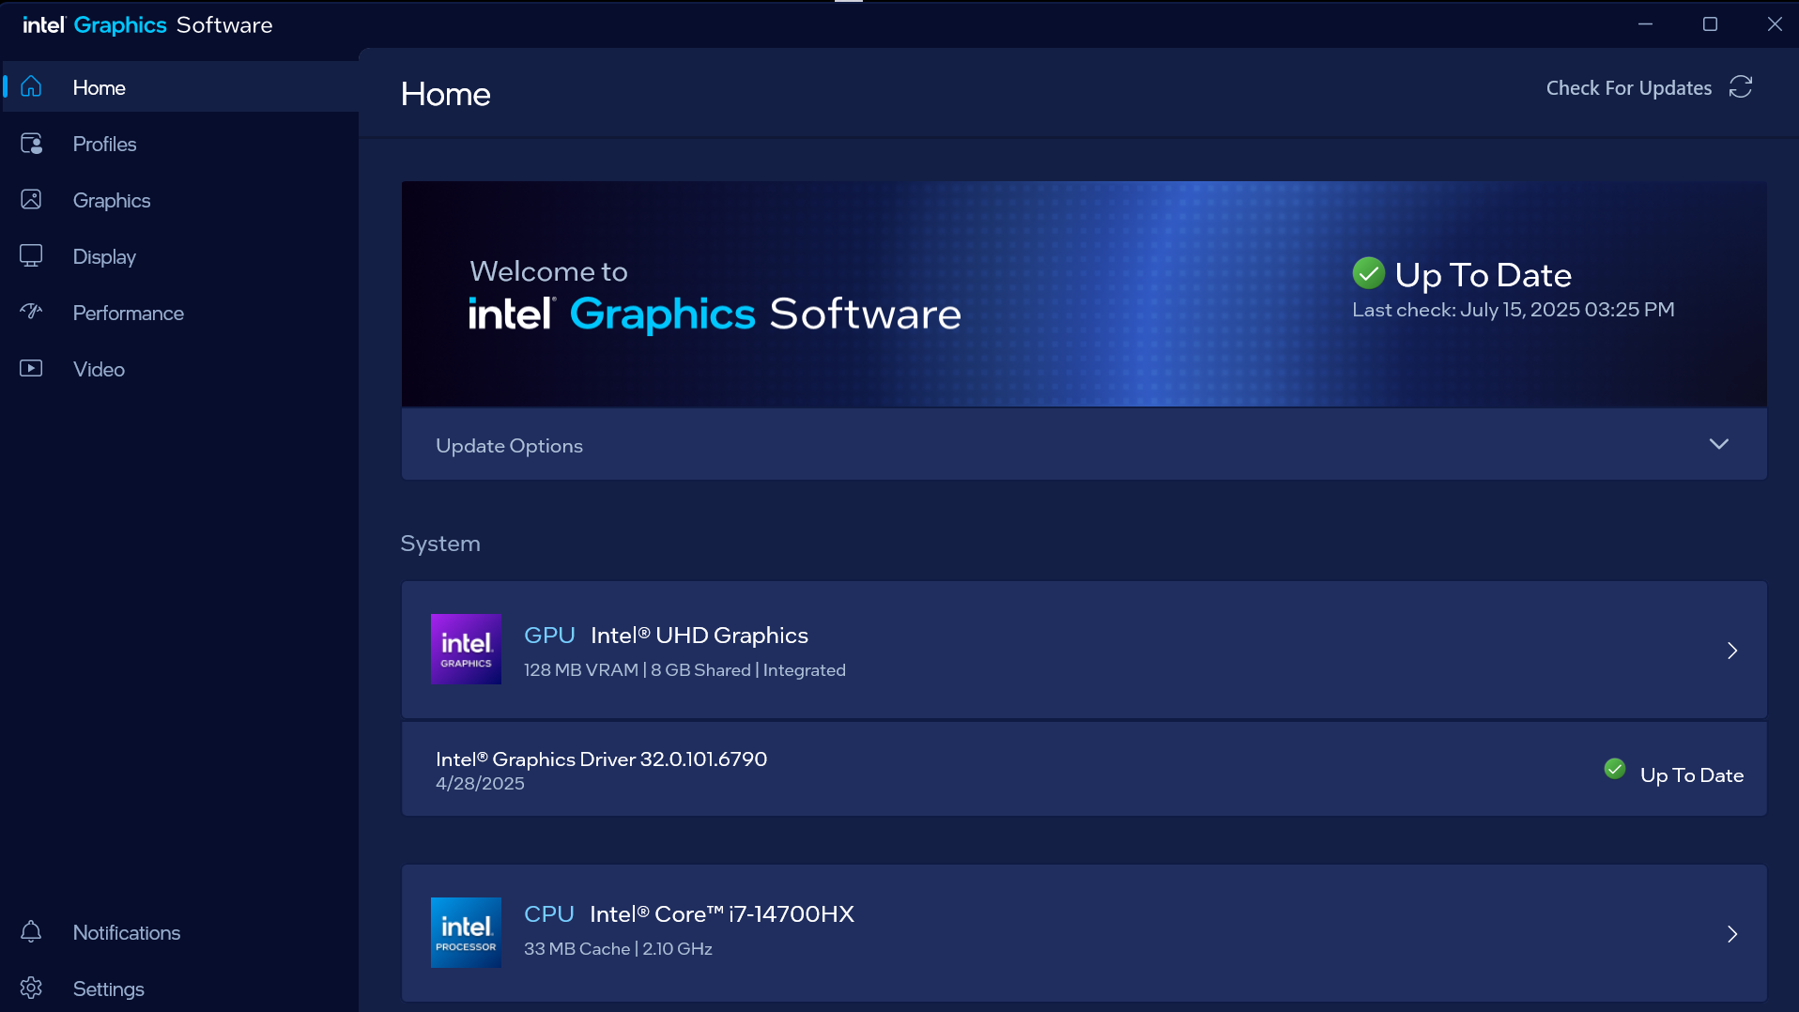Open CPU details via its right chevron
The width and height of the screenshot is (1799, 1012).
point(1732,934)
